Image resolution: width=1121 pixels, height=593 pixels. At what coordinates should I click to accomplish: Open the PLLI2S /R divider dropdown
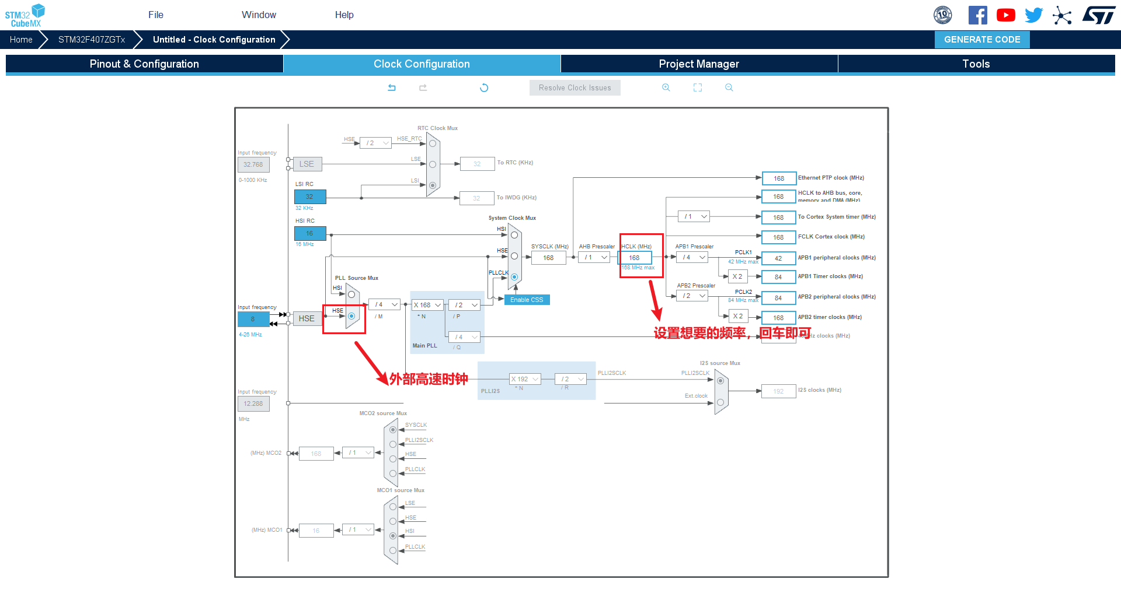(x=570, y=379)
